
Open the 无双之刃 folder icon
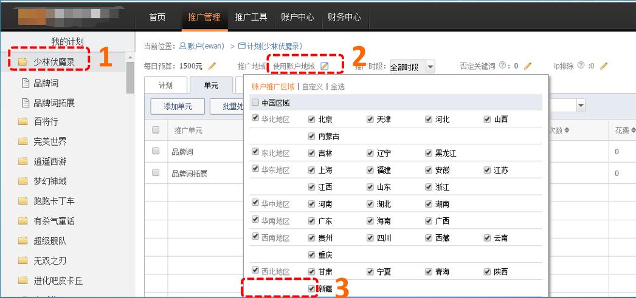point(22,260)
